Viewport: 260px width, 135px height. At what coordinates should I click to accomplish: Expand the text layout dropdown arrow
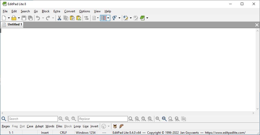tap(98, 18)
